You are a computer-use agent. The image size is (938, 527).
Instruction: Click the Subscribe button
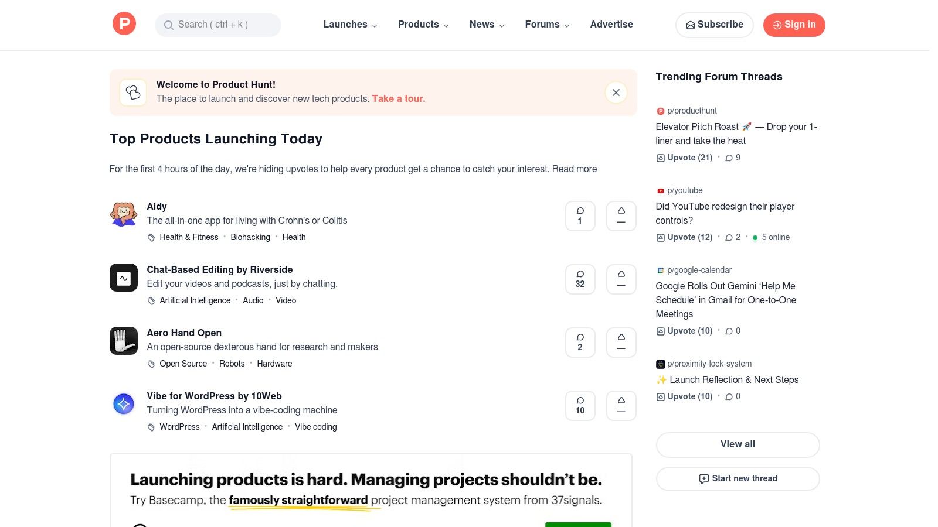click(714, 25)
